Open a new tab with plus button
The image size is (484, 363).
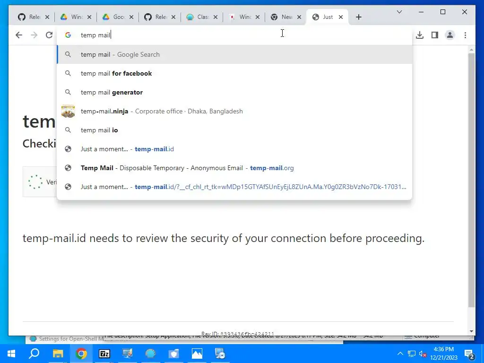[358, 17]
